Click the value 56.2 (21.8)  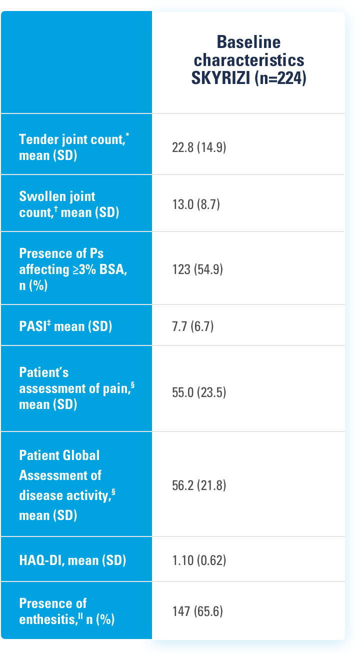tap(199, 485)
